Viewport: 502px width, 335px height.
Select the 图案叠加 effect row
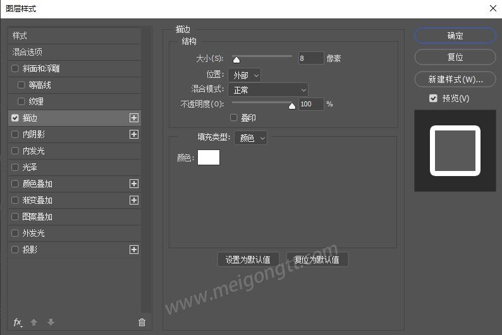click(x=74, y=217)
